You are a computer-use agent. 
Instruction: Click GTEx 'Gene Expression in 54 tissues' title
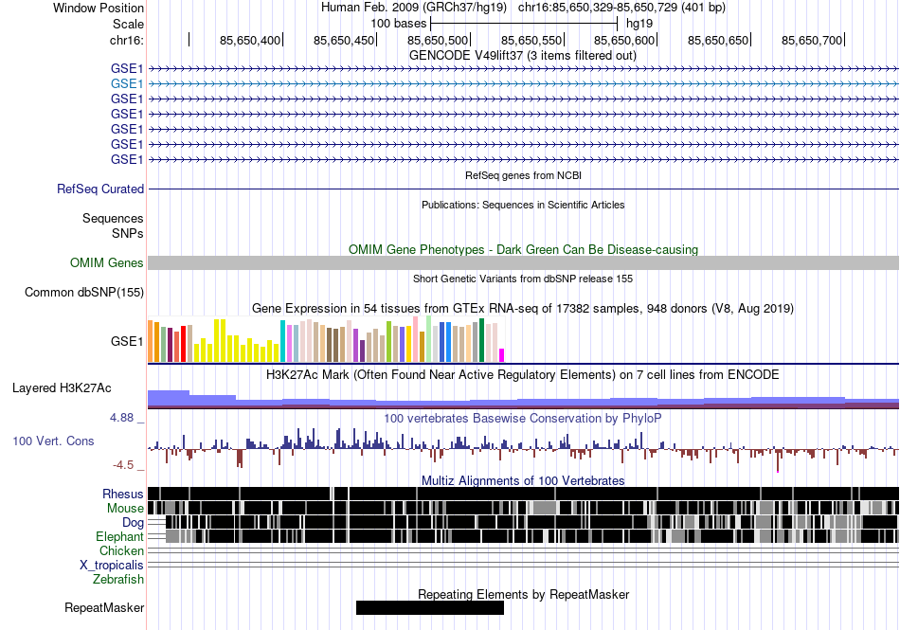[523, 309]
